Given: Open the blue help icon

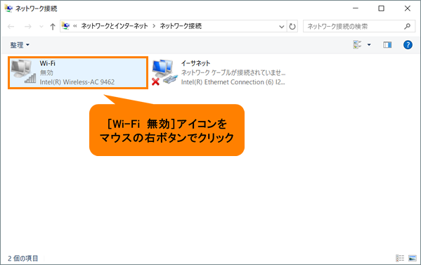Looking at the screenshot, I should pos(408,44).
